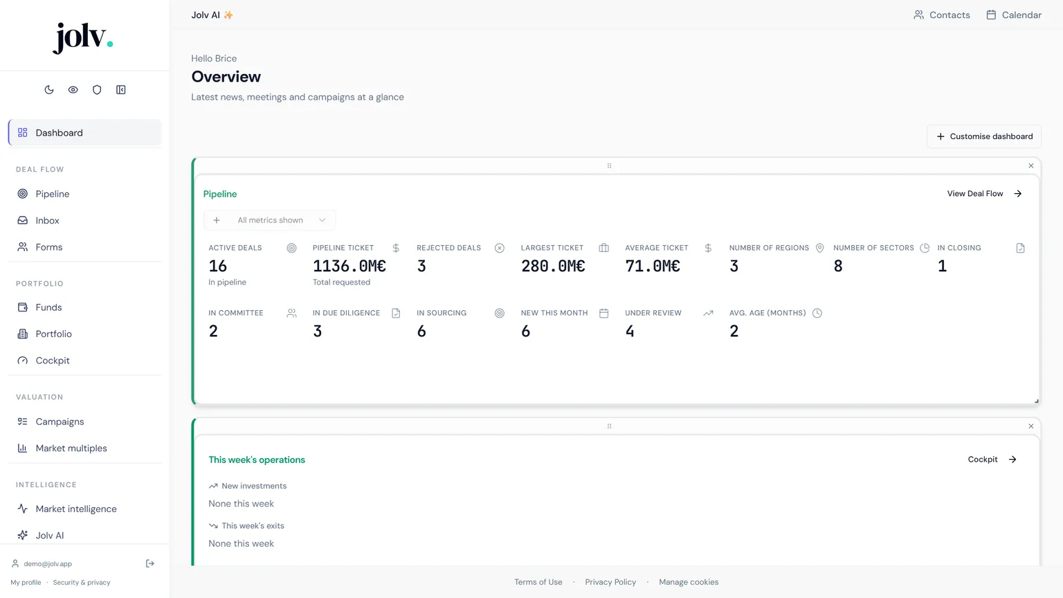Viewport: 1063px width, 598px height.
Task: Collapse sidebar with panel icon
Action: pos(121,90)
